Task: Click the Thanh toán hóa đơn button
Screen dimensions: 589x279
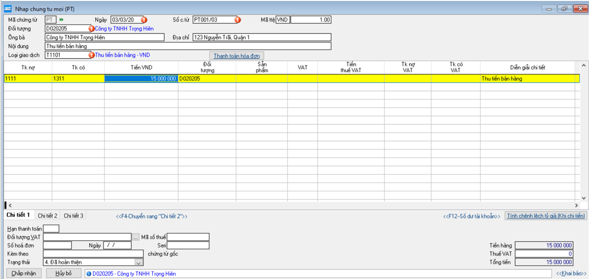Action: [237, 56]
